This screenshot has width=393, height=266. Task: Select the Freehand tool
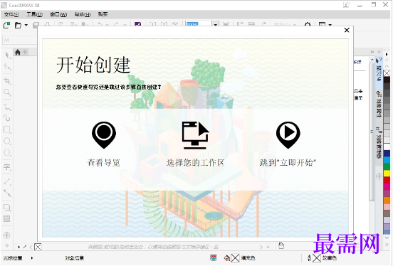coord(7,107)
